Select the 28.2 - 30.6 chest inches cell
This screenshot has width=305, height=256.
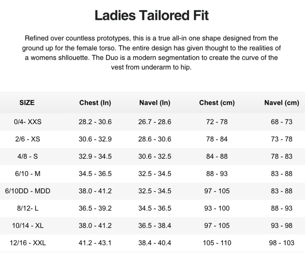click(95, 122)
